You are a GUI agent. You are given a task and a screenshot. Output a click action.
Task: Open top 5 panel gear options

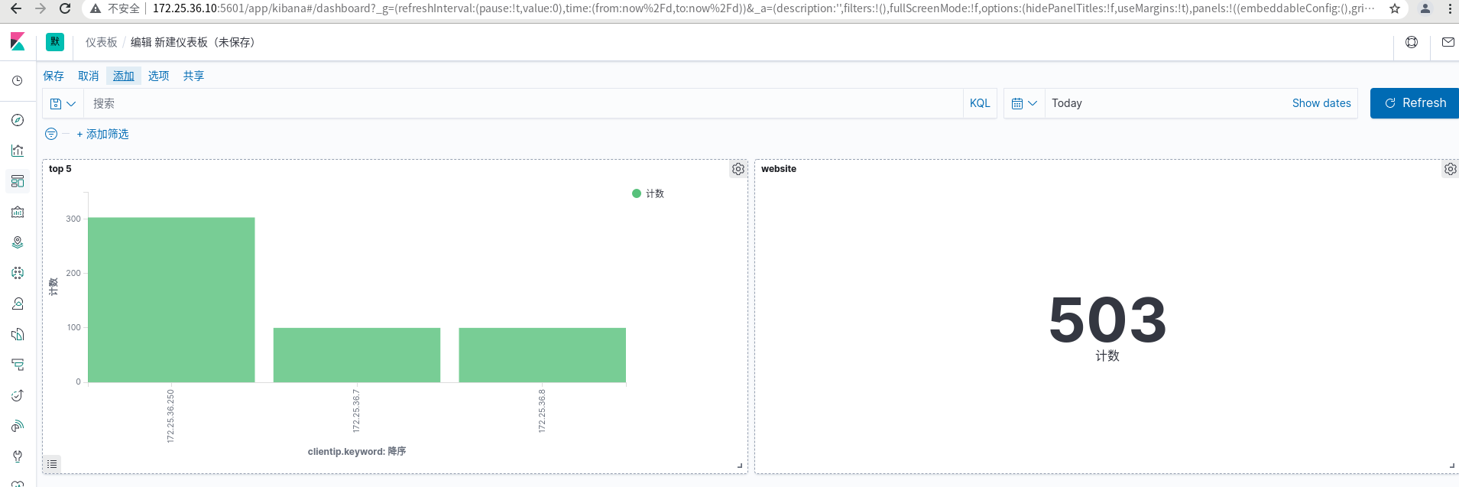click(x=738, y=169)
